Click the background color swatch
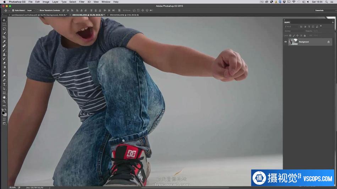This screenshot has width=337, height=189. pos(5,115)
